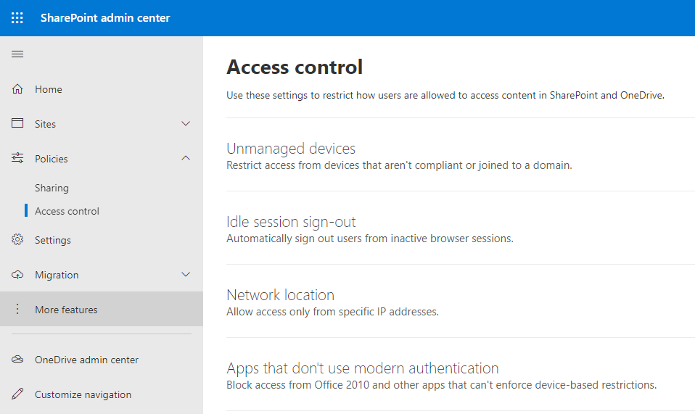Click the Policies sliders icon
The width and height of the screenshot is (695, 414).
coord(17,157)
